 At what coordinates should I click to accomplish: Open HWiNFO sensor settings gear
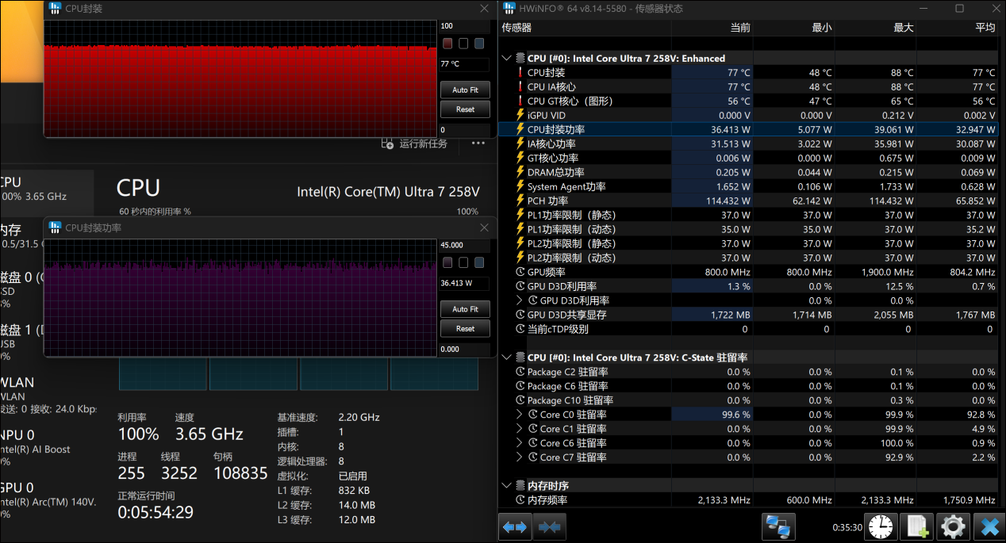click(952, 526)
